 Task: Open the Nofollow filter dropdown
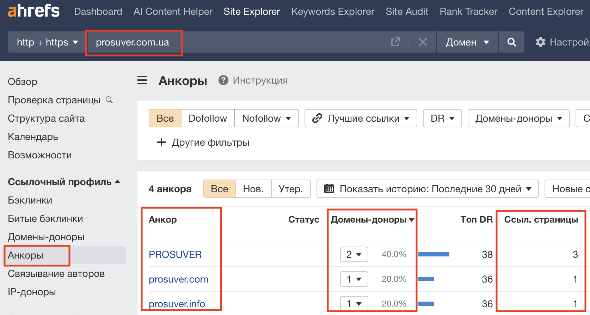pyautogui.click(x=267, y=118)
